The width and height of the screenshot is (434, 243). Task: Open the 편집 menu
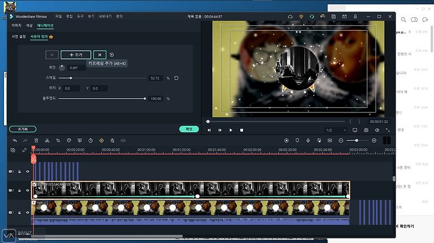click(69, 16)
